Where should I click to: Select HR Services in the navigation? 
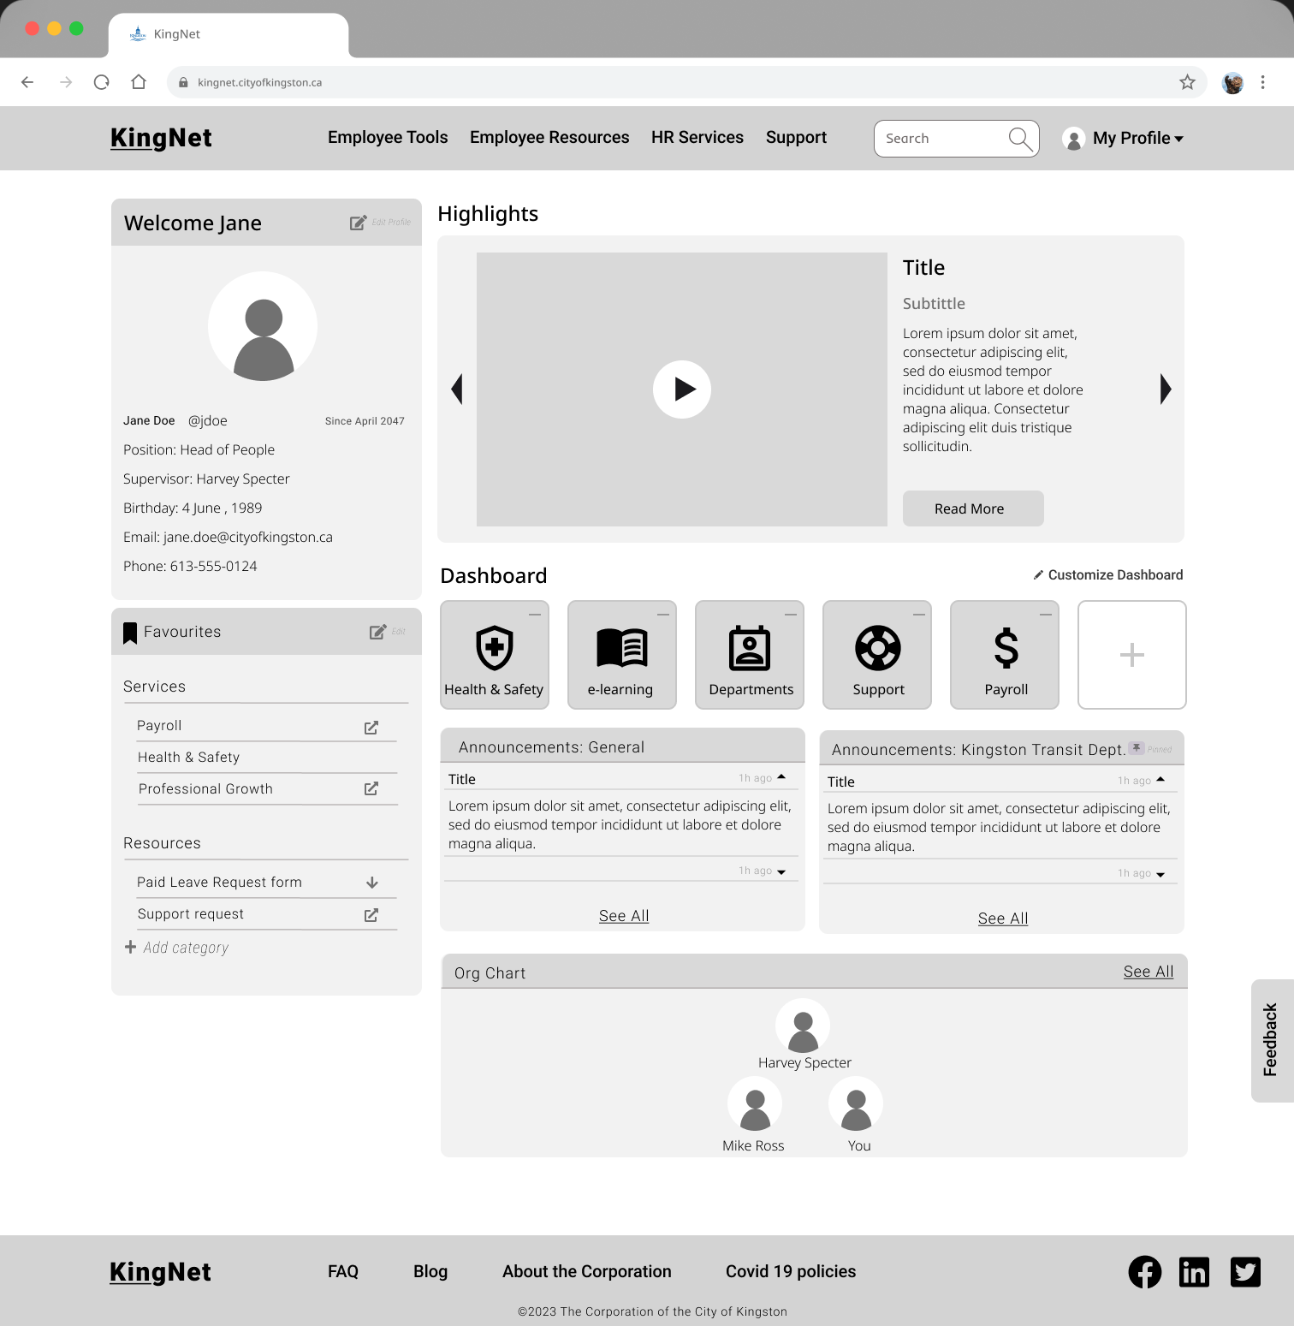pos(697,137)
